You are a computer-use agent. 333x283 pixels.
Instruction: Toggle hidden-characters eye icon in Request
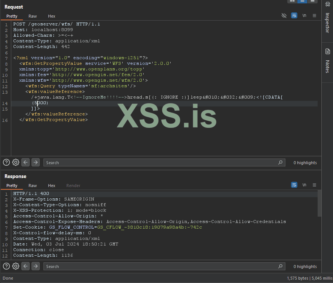(x=284, y=15)
